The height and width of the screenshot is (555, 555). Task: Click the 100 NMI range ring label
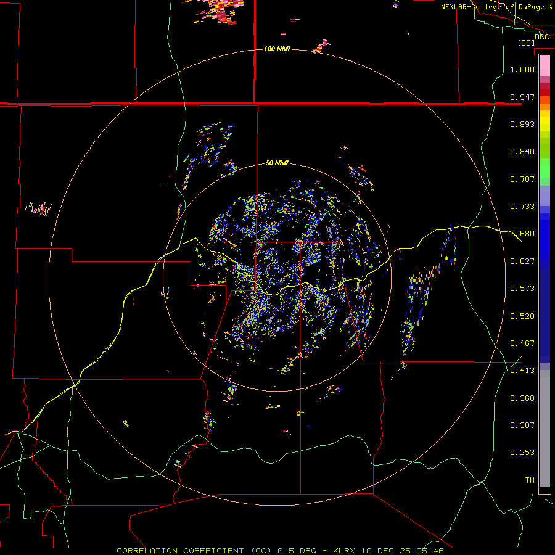tap(277, 49)
